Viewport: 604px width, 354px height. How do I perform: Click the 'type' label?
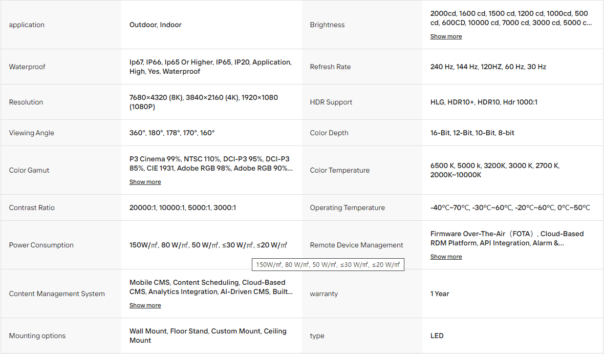click(317, 336)
